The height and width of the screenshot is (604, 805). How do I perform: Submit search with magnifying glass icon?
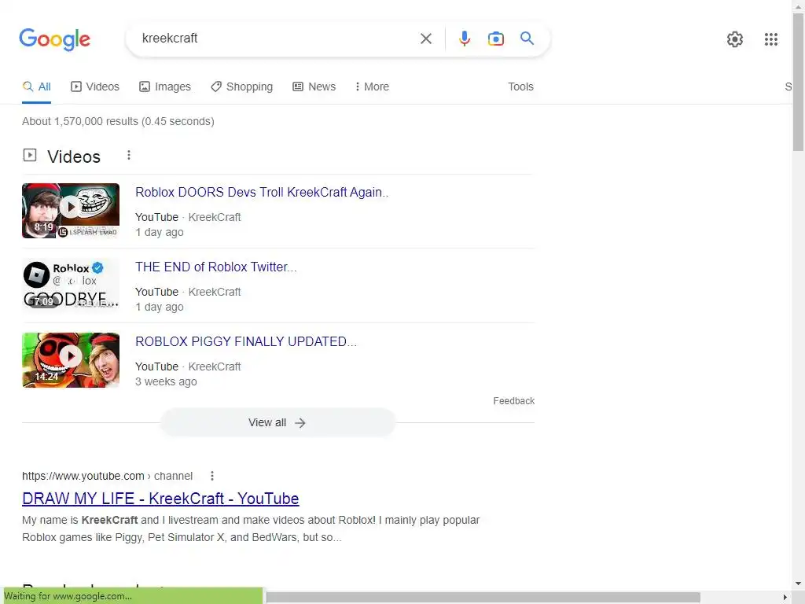tap(527, 38)
